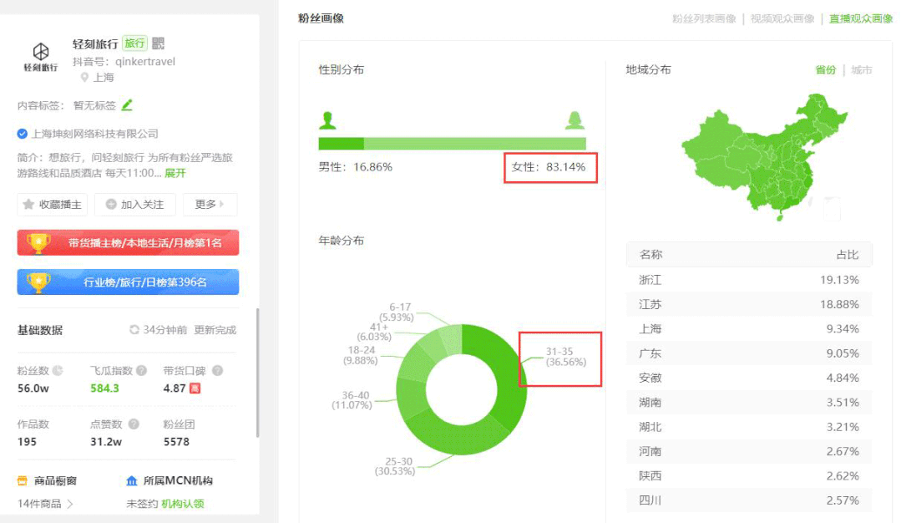This screenshot has height=523, width=901.
Task: Click the 18-24 (9.88%) chart label
Action: (x=361, y=355)
